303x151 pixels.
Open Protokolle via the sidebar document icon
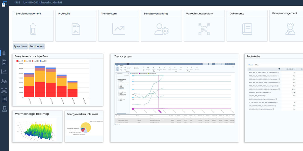pyautogui.click(x=4, y=62)
